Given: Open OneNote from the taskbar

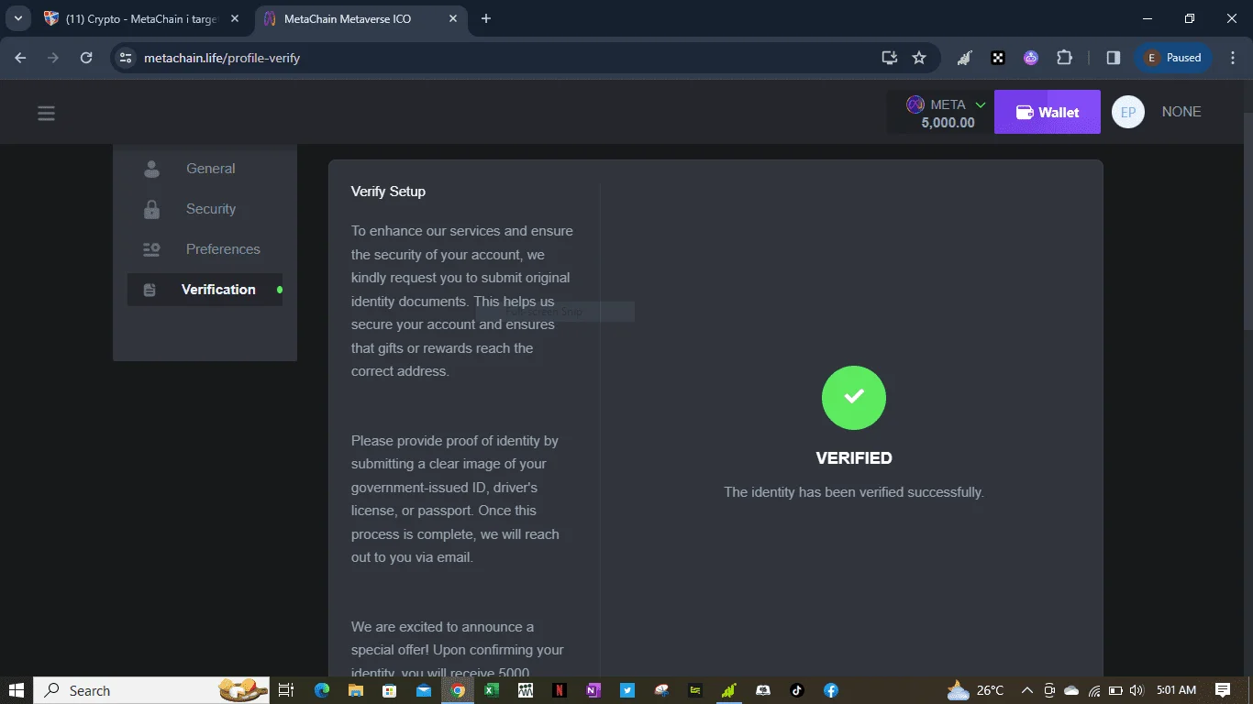Looking at the screenshot, I should tap(593, 690).
